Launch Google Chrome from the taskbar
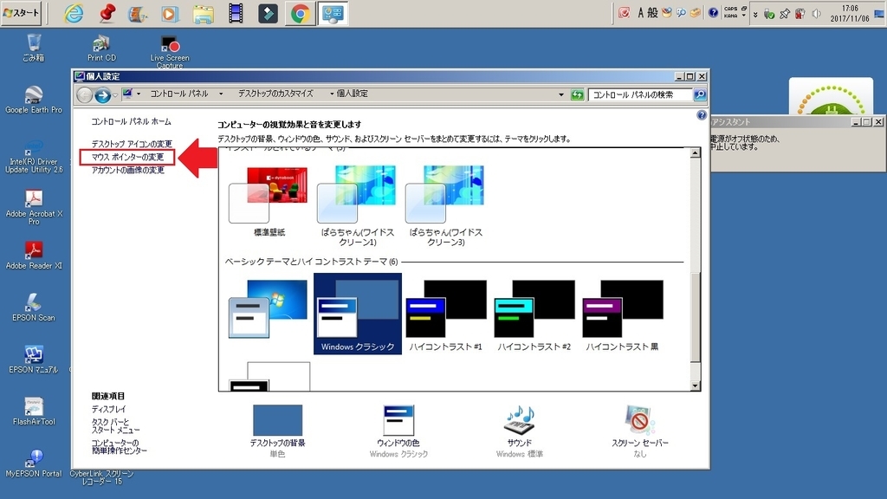 [301, 14]
